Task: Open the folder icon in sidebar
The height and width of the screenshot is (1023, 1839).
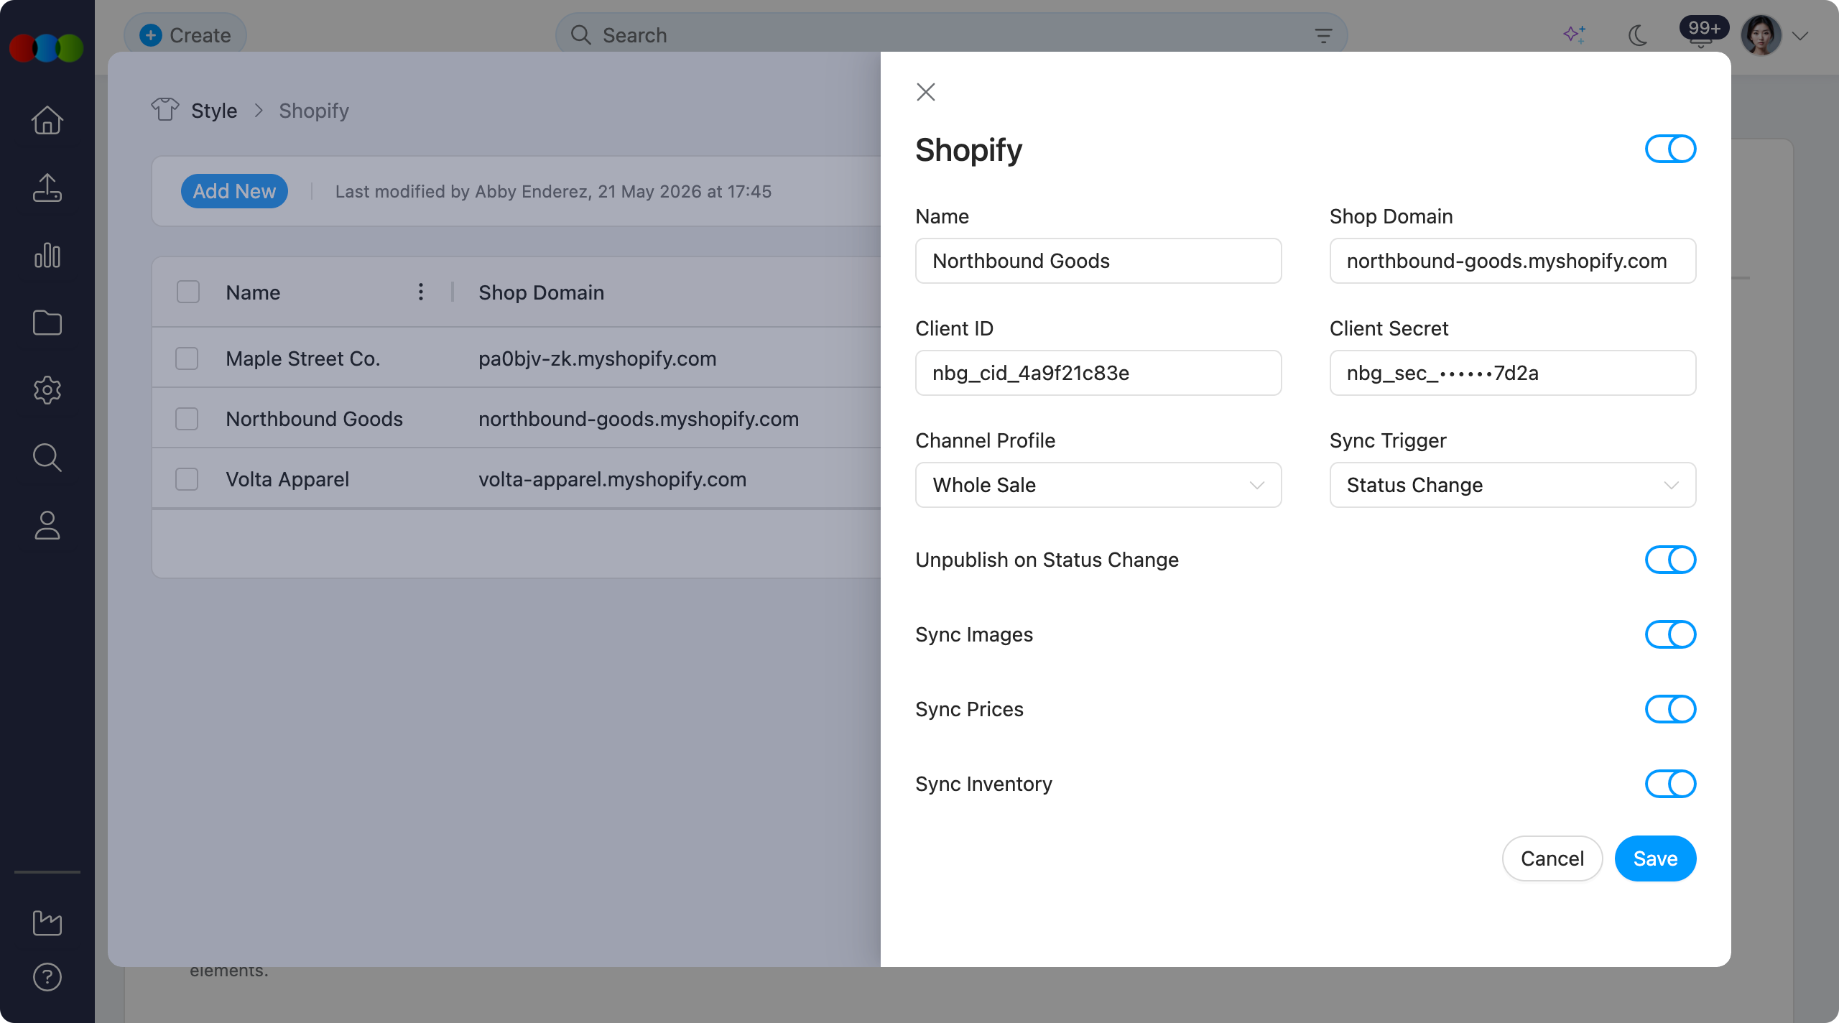Action: coord(47,323)
